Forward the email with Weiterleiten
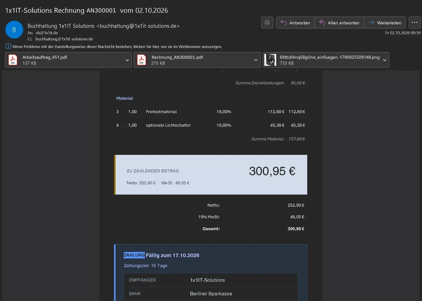 tap(385, 23)
